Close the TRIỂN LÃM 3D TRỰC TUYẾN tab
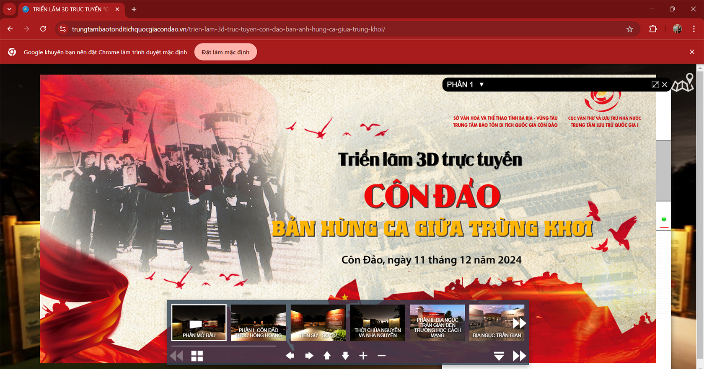This screenshot has width=704, height=369. (x=117, y=9)
